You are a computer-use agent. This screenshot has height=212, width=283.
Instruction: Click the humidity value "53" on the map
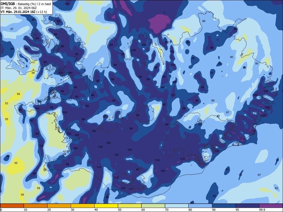pos(7,103)
